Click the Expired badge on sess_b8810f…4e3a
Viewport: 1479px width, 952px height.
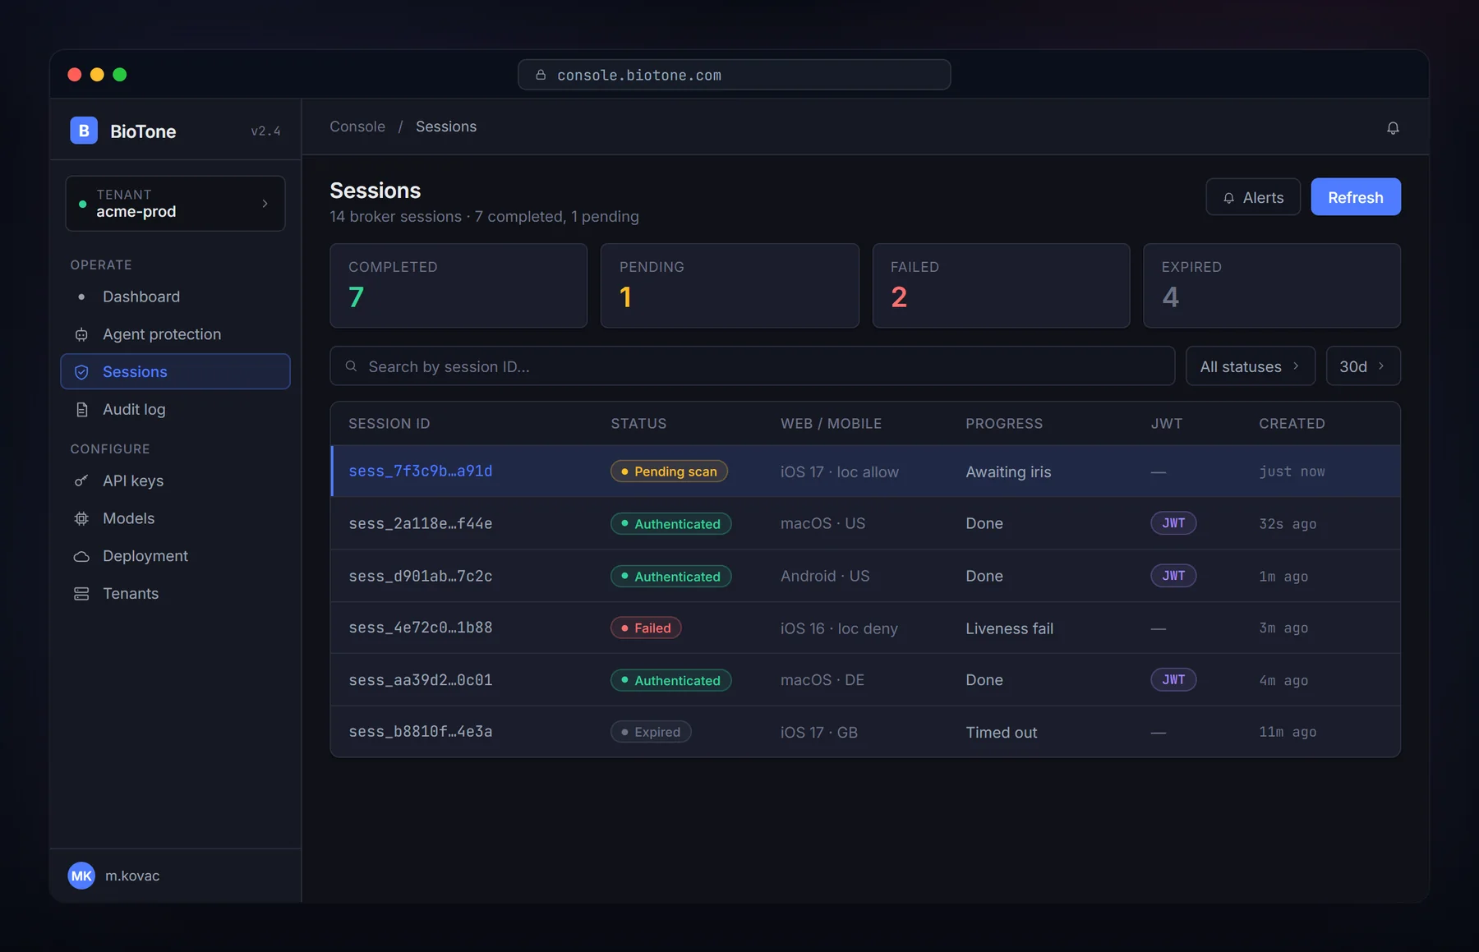(651, 732)
